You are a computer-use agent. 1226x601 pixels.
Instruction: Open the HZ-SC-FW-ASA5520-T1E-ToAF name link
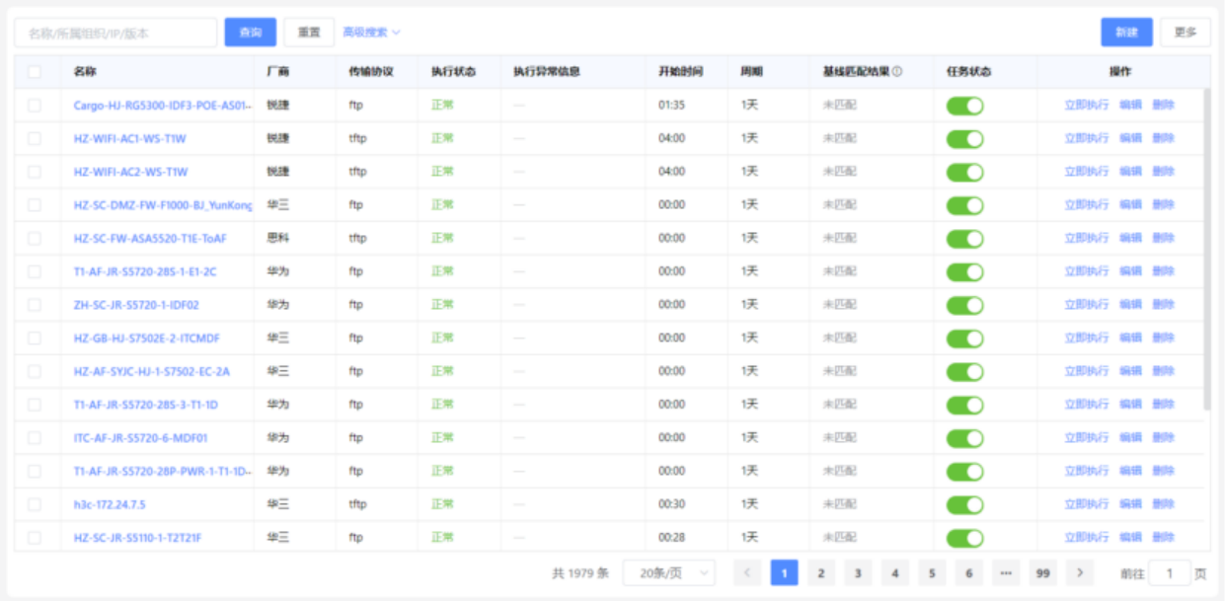pos(150,238)
